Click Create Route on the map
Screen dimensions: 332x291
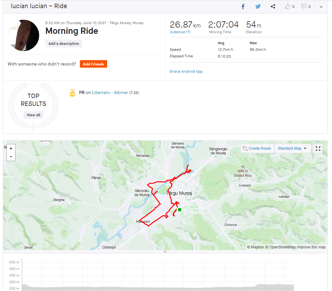[257, 148]
